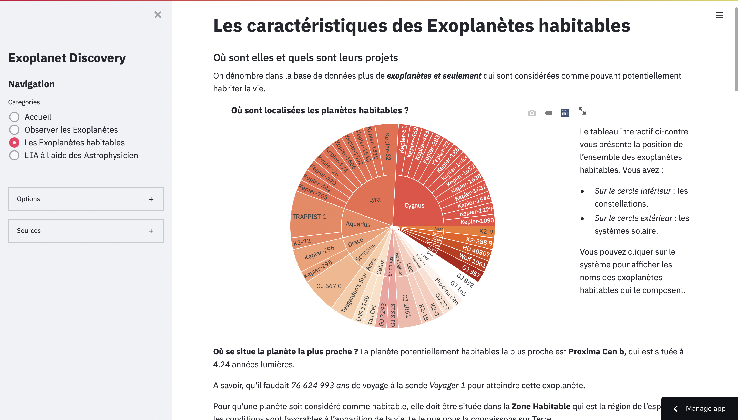Viewport: 738px width, 420px height.
Task: Click the fullscreen expand icon
Action: pyautogui.click(x=582, y=112)
